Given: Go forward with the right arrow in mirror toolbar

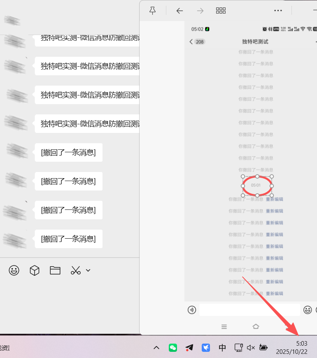Looking at the screenshot, I should click(x=200, y=11).
